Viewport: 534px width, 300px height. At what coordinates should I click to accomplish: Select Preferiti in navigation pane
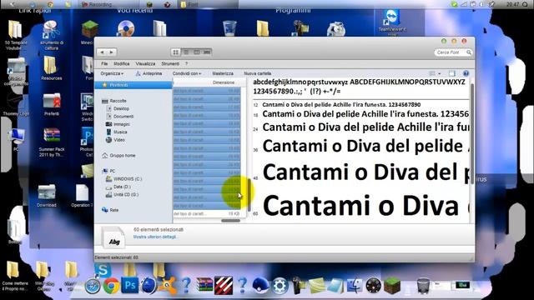click(x=133, y=85)
